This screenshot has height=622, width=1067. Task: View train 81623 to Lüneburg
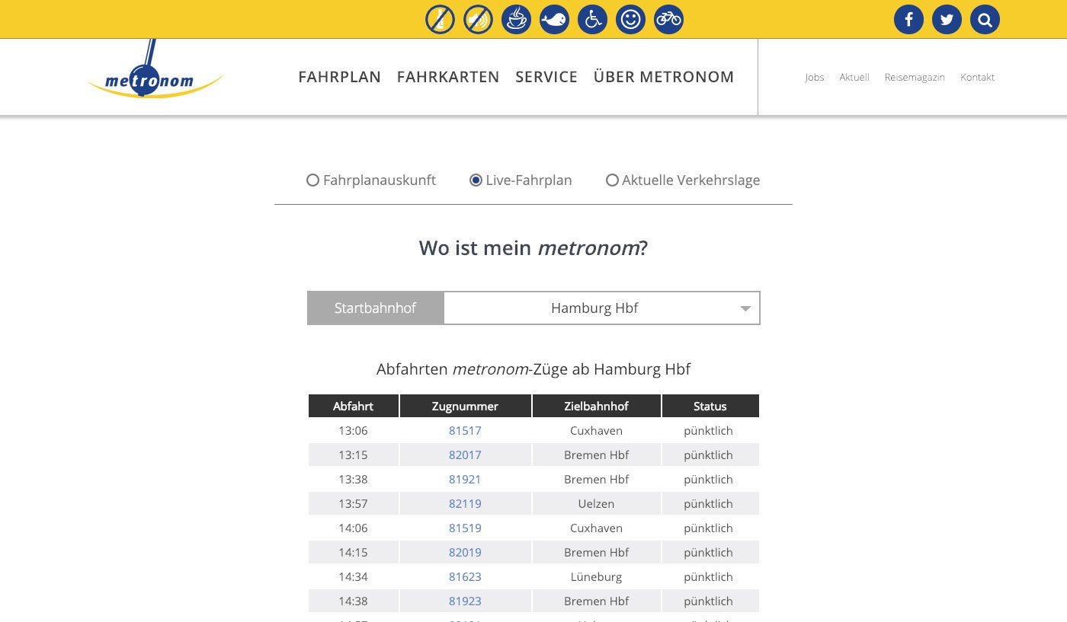pyautogui.click(x=465, y=577)
